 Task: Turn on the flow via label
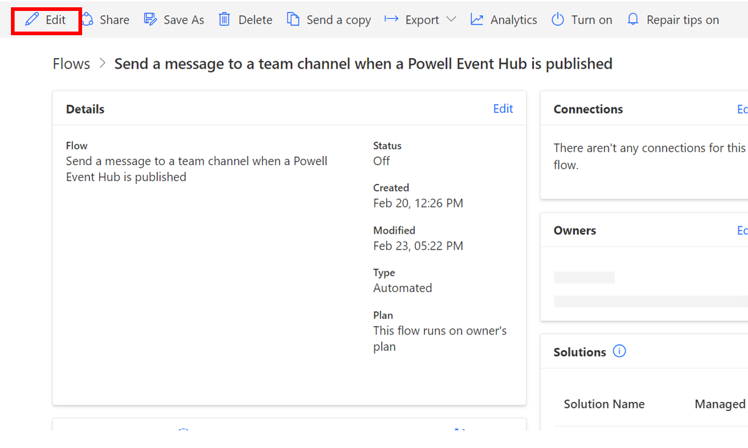[x=592, y=20]
